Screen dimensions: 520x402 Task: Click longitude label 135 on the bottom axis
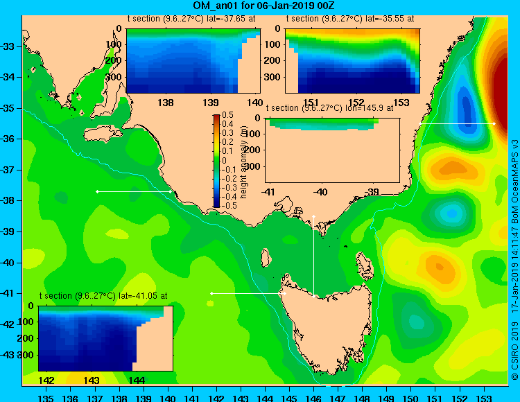(x=46, y=398)
